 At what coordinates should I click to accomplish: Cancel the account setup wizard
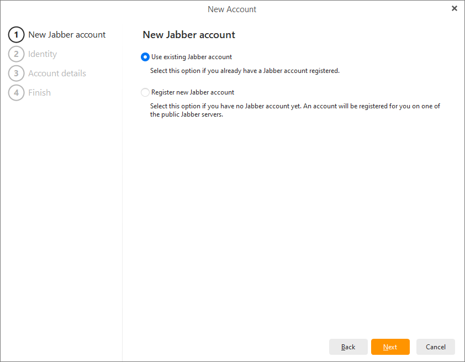pyautogui.click(x=435, y=347)
